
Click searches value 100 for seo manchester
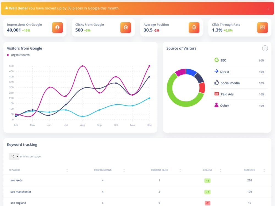pos(249,192)
